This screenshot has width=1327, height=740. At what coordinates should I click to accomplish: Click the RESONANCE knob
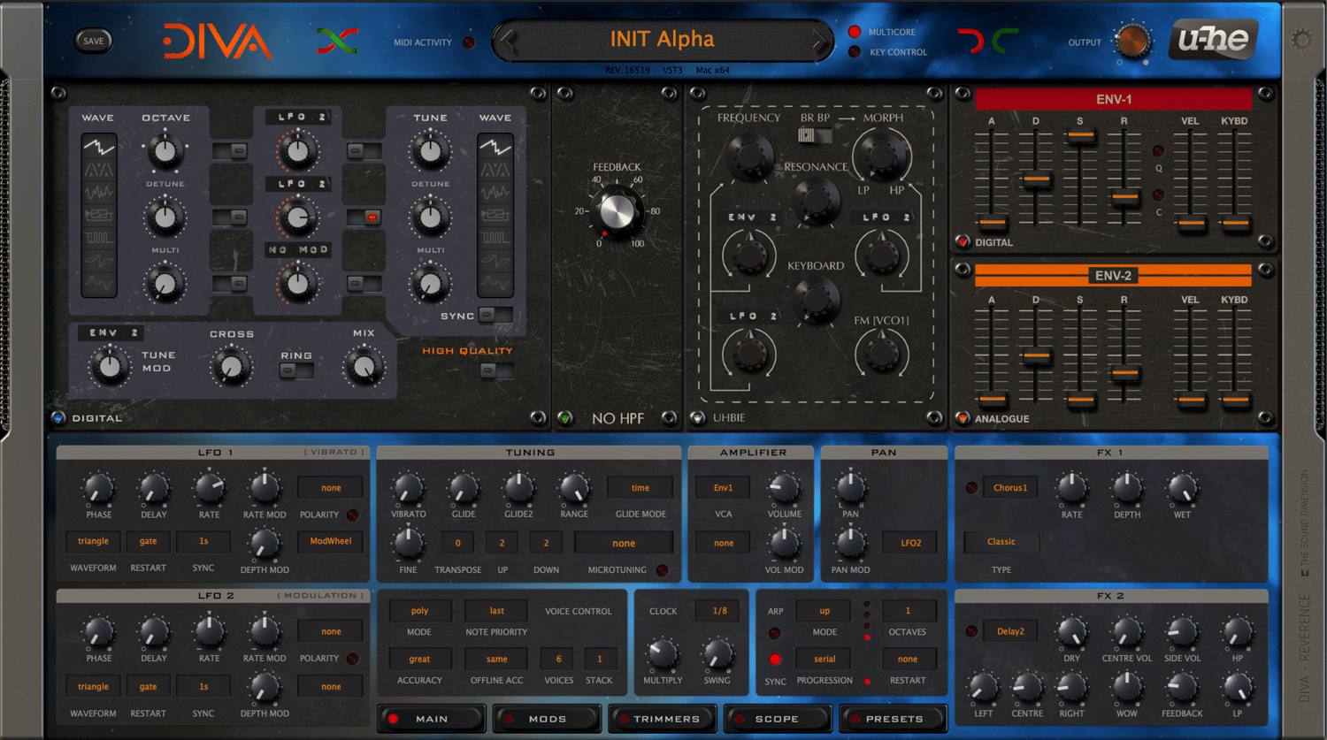tap(817, 201)
